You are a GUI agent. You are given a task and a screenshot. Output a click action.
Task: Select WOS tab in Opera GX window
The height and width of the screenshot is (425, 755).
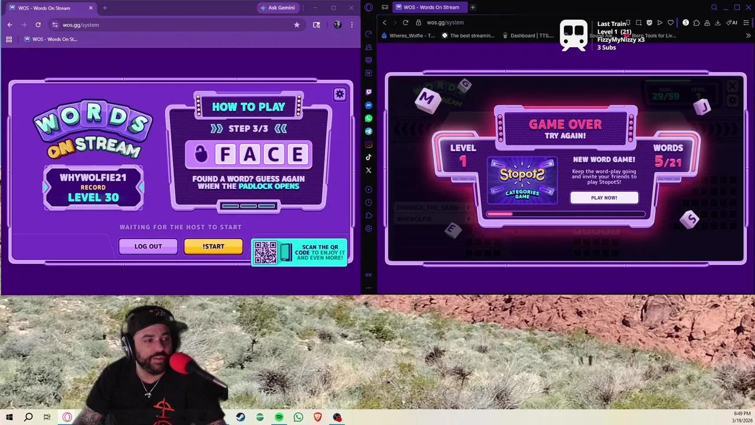(x=431, y=7)
